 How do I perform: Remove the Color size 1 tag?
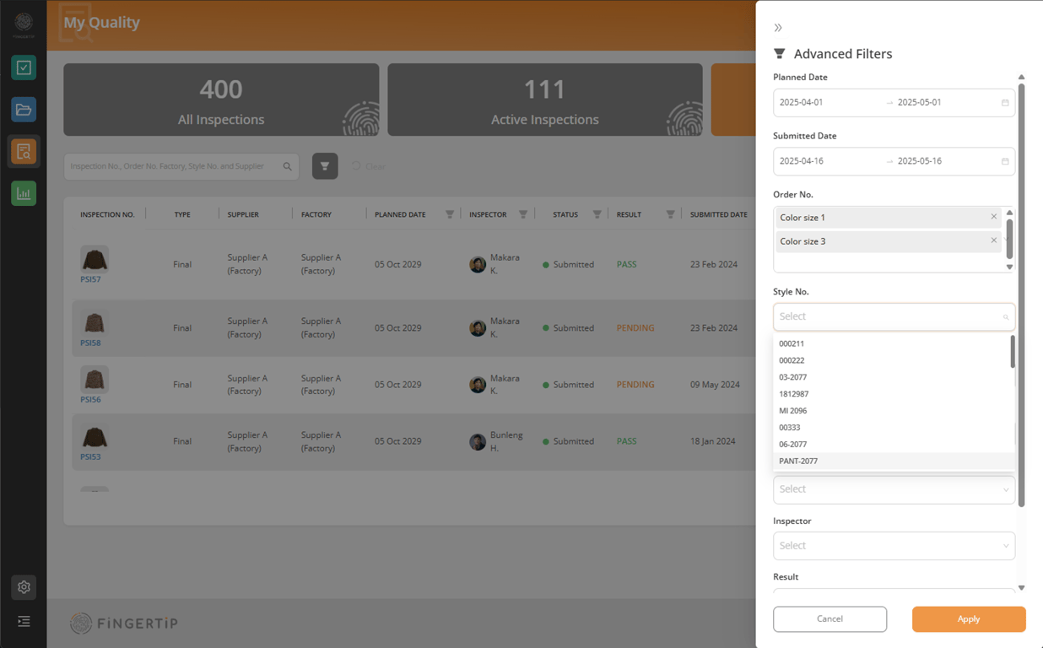(994, 217)
